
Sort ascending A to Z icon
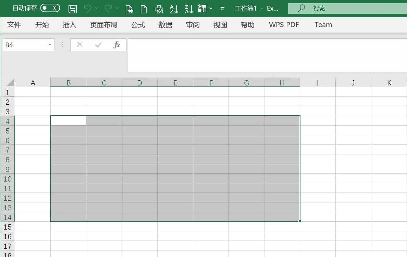click(x=174, y=9)
